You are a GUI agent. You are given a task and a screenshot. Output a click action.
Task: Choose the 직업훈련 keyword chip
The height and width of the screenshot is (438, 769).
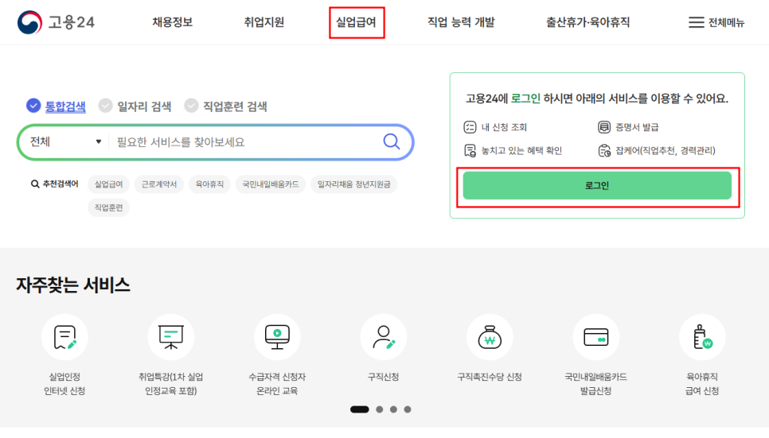tap(108, 207)
